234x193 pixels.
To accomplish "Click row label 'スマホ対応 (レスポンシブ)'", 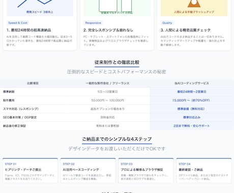I will pyautogui.click(x=21, y=109).
